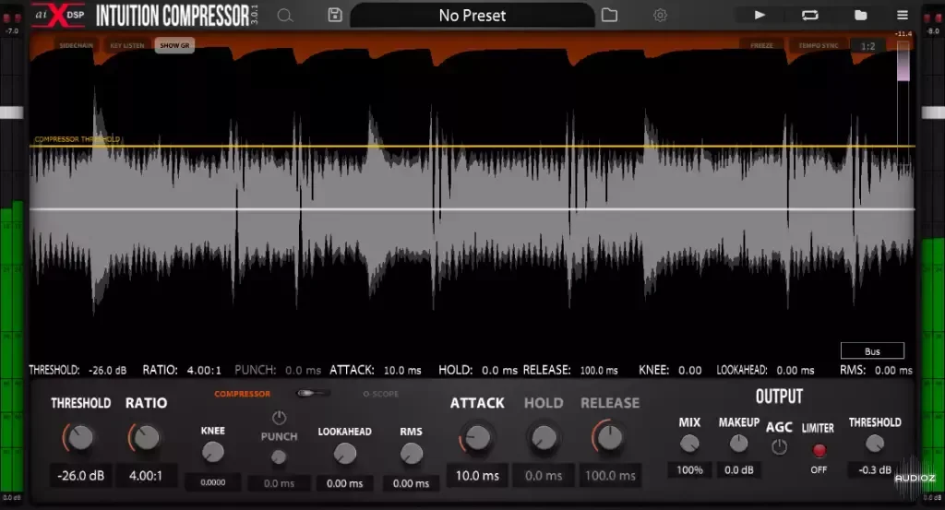This screenshot has width=945, height=510.
Task: Click the RATIO knob
Action: 145,438
